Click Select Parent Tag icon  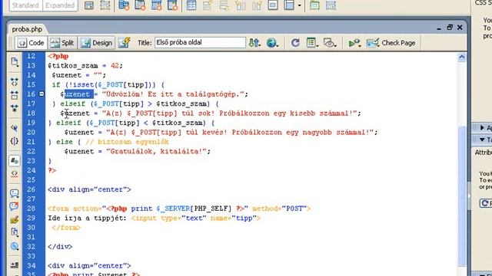pyautogui.click(x=15, y=128)
